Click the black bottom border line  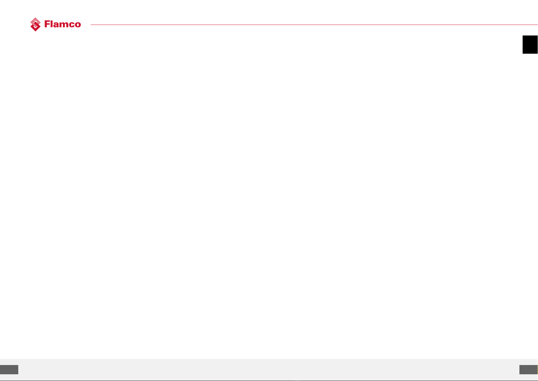tap(269, 380)
